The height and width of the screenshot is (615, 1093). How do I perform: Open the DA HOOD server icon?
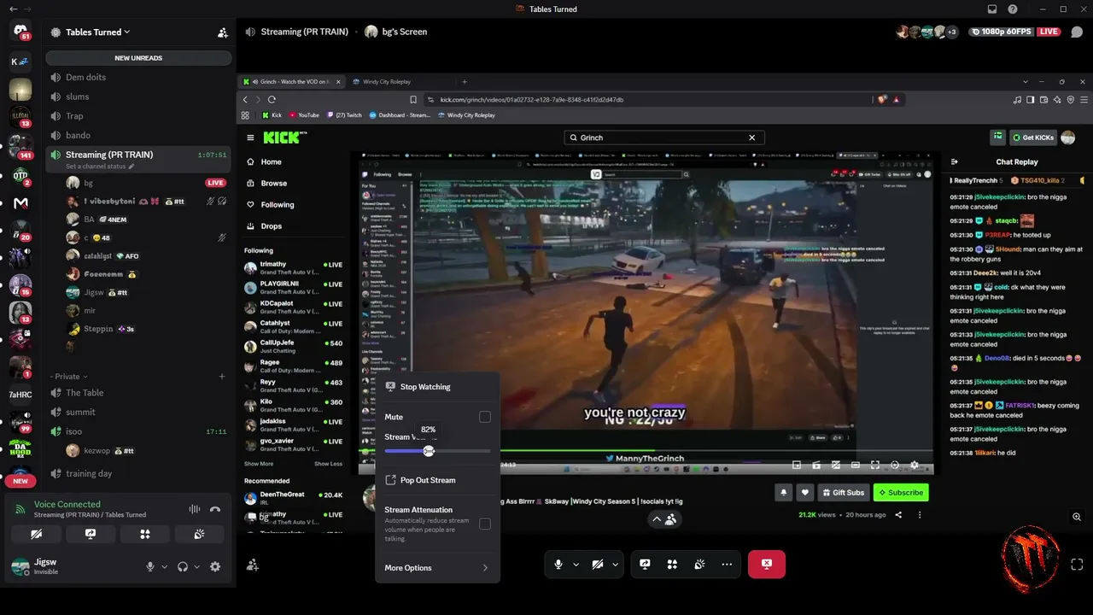pyautogui.click(x=20, y=449)
